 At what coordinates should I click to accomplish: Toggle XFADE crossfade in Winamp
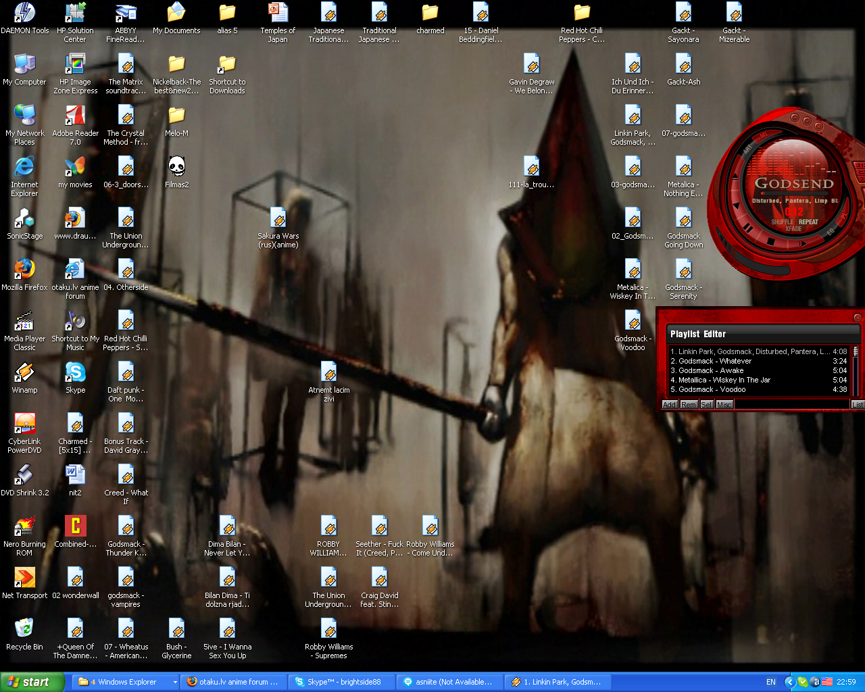pos(793,228)
